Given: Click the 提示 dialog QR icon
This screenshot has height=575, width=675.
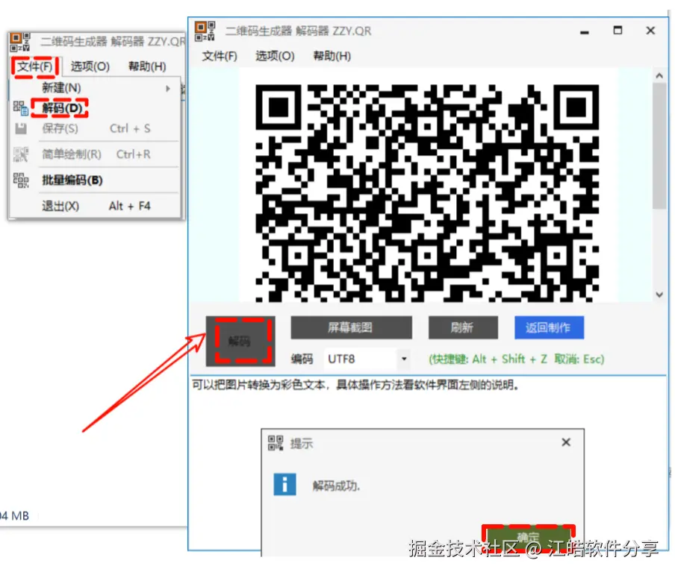Looking at the screenshot, I should [276, 442].
